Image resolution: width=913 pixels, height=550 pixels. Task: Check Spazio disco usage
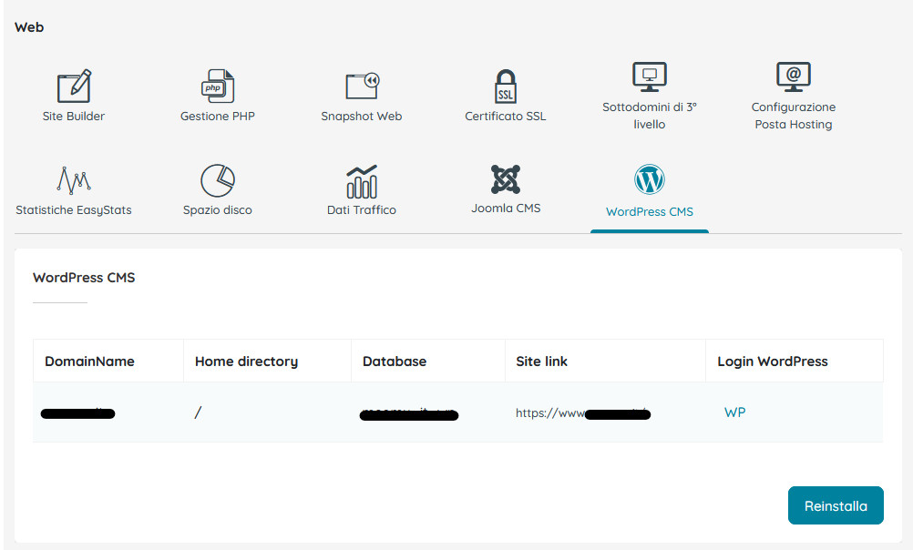point(217,187)
